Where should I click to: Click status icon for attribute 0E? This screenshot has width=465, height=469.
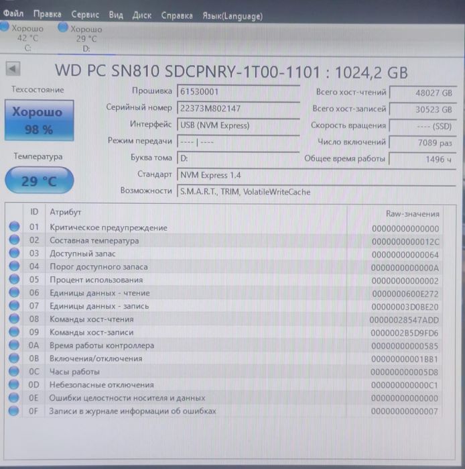pos(14,397)
